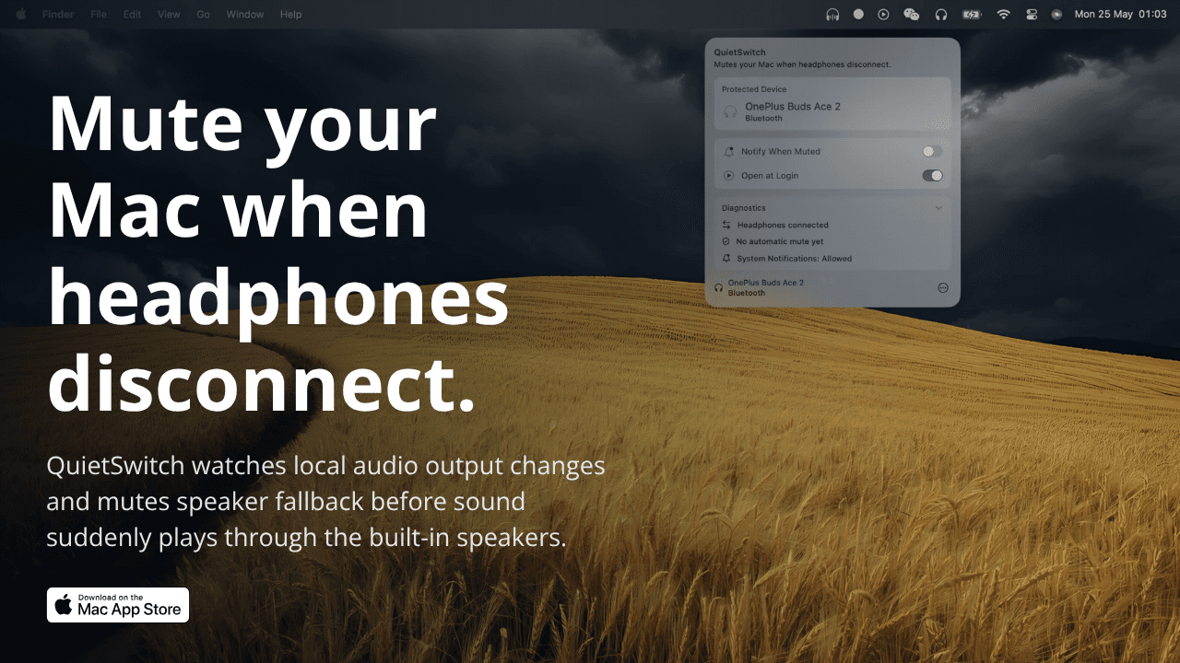Collapse the Diagnostics section chevron
This screenshot has height=663, width=1180.
tap(938, 208)
